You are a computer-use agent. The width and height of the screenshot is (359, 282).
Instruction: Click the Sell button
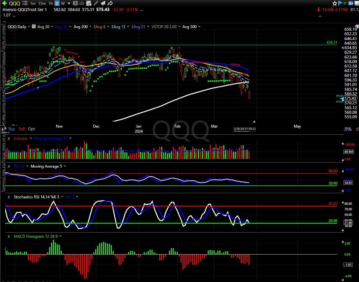click(22, 129)
